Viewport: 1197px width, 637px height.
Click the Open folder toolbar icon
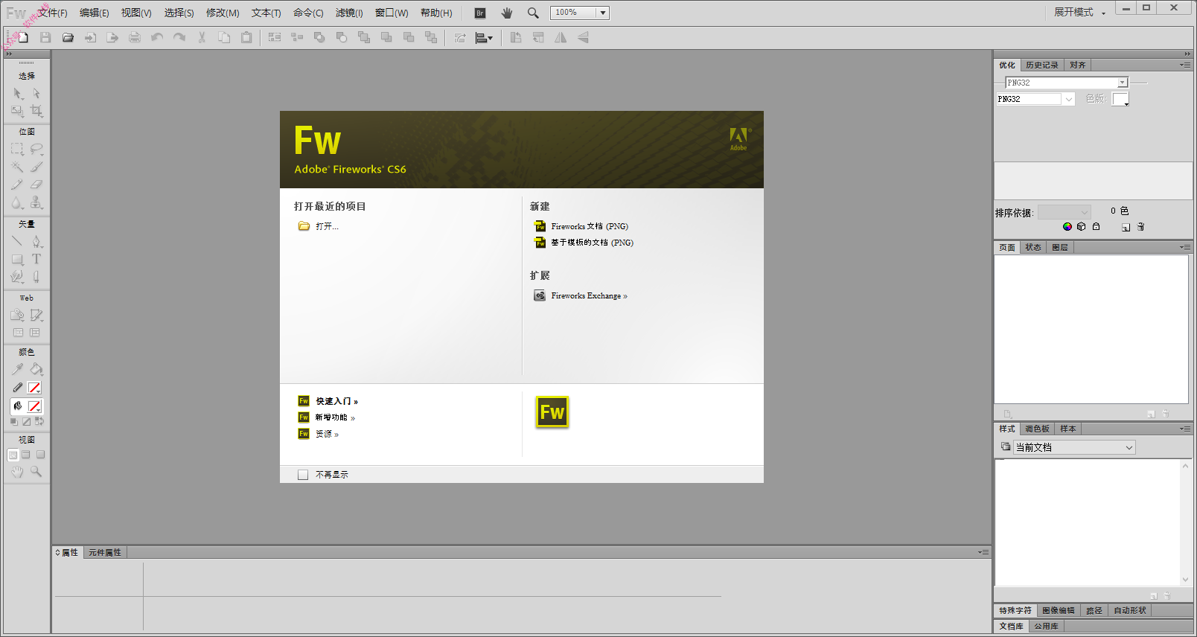tap(68, 37)
